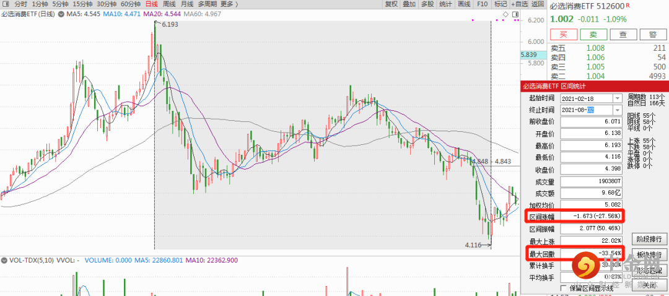The width and height of the screenshot is (669, 296).
Task: Select the 日线 daily period tab
Action: point(151,4)
